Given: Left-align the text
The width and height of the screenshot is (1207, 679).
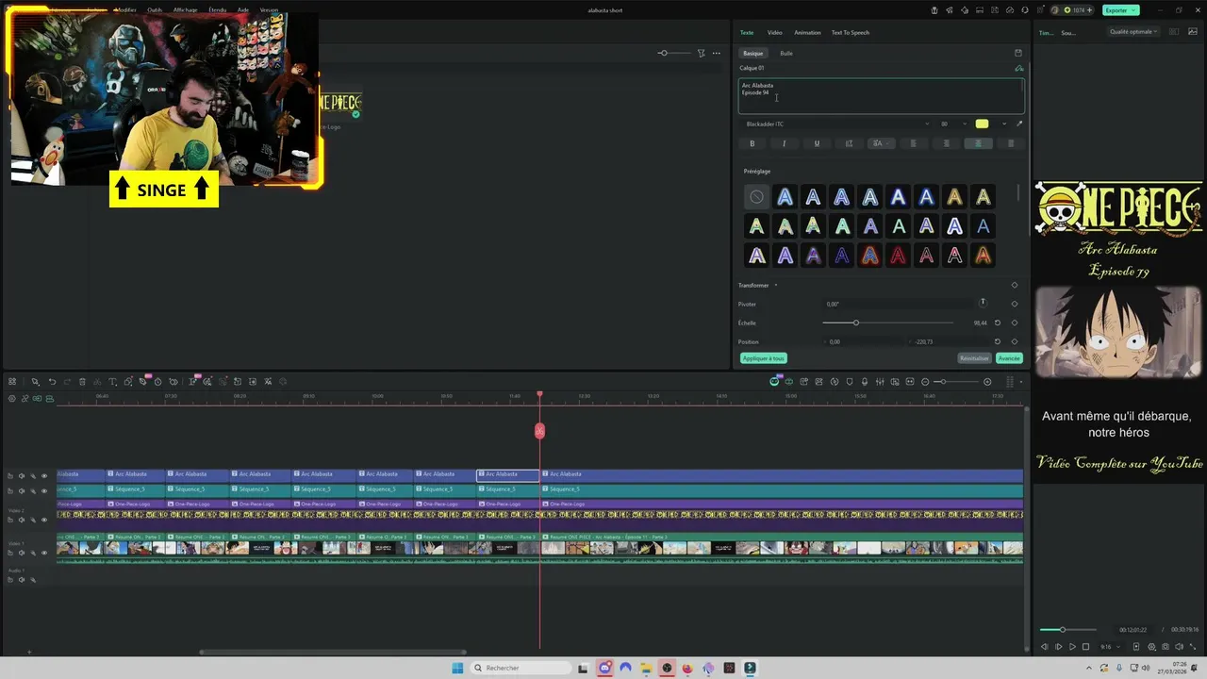Looking at the screenshot, I should (x=913, y=143).
